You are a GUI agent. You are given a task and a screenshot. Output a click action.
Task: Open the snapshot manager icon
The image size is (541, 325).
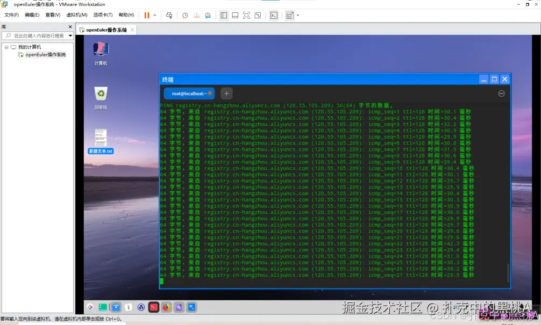[208, 15]
